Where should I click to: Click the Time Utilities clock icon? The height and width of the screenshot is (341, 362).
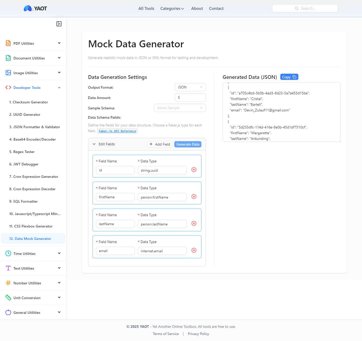tap(8, 253)
